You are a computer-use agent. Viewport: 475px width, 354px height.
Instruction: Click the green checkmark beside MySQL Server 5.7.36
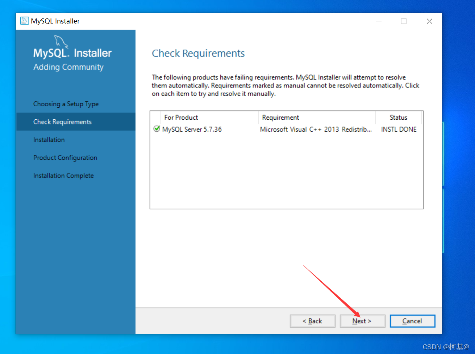(x=157, y=129)
